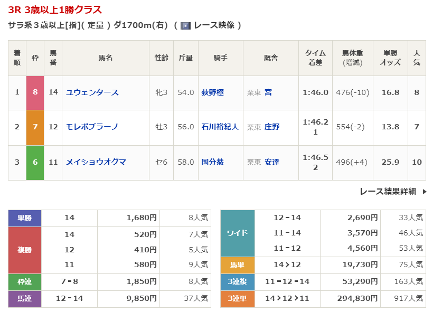View jockey 石川裕紀人 page

pyautogui.click(x=220, y=127)
